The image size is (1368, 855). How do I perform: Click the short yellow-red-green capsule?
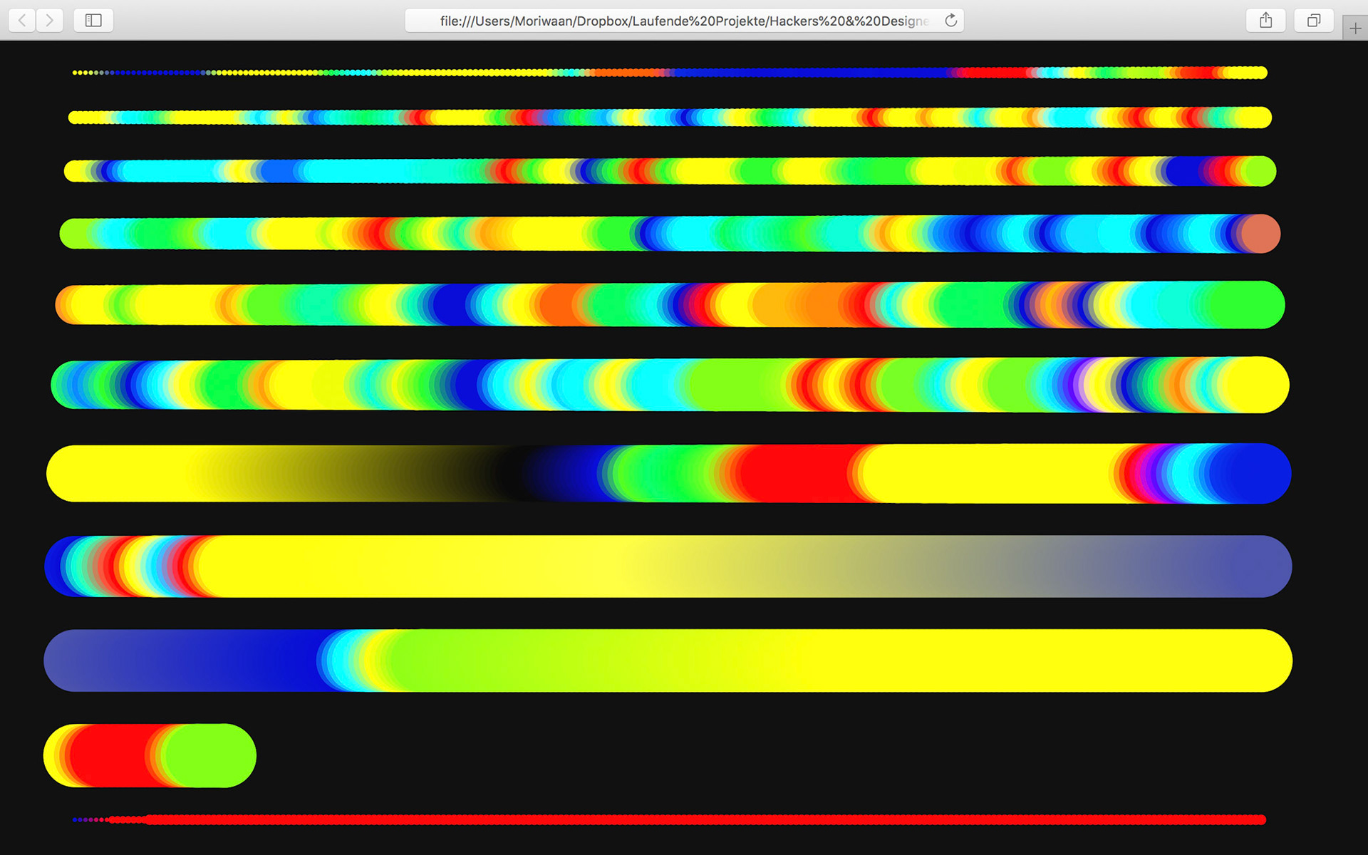click(150, 755)
